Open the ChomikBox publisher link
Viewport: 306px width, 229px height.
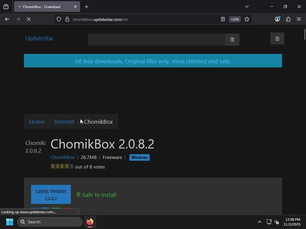(x=62, y=157)
